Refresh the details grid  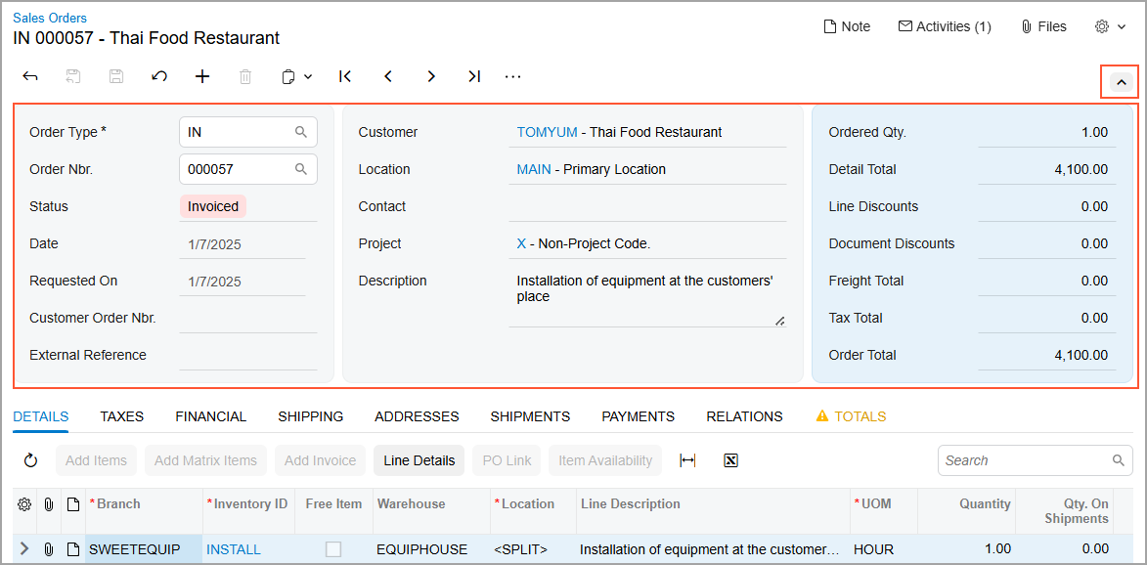point(30,460)
